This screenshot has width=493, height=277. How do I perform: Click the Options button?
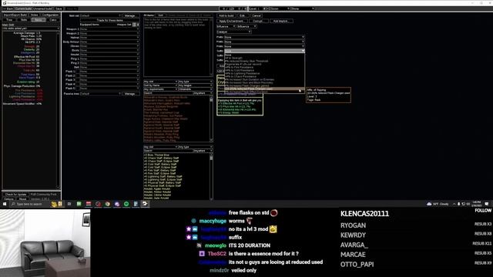click(8, 199)
